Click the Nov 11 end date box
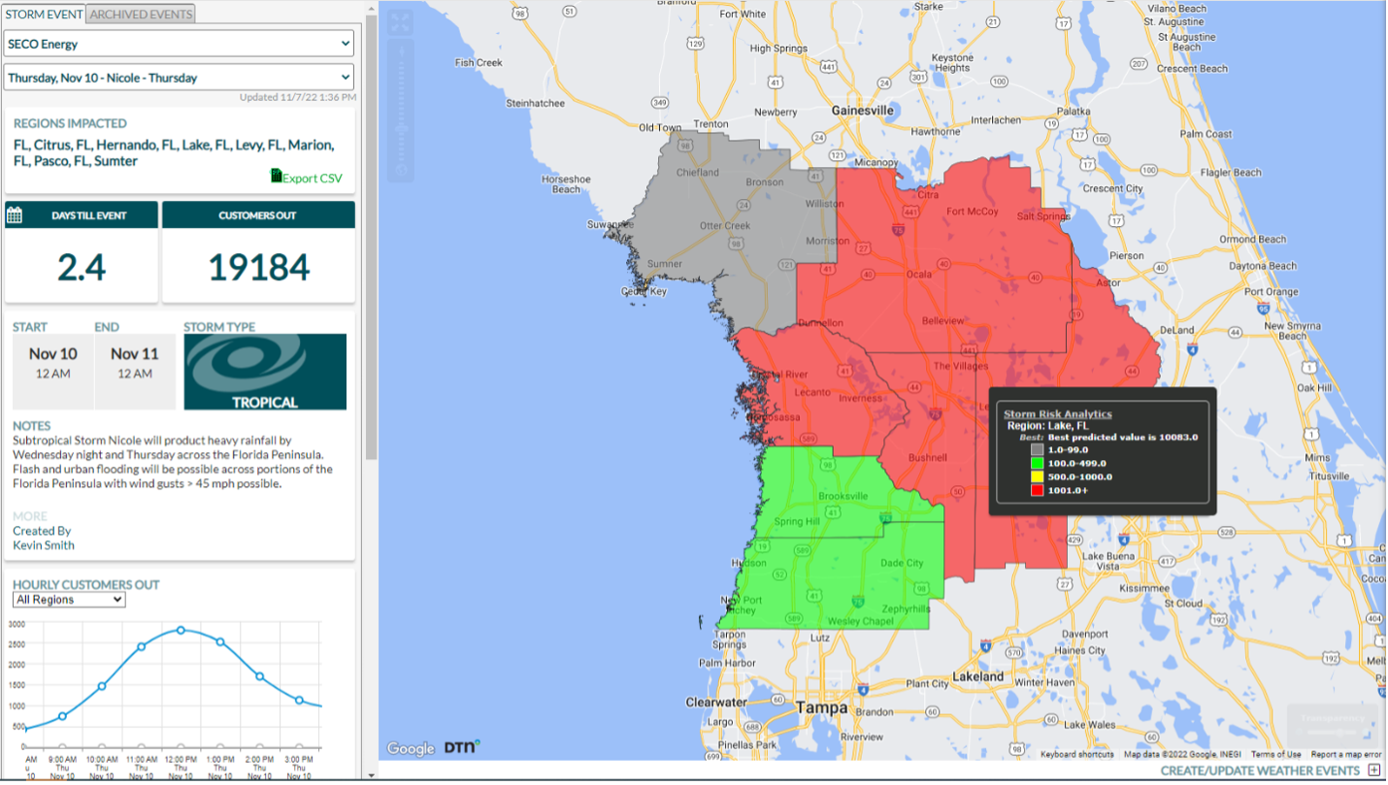 [x=135, y=372]
